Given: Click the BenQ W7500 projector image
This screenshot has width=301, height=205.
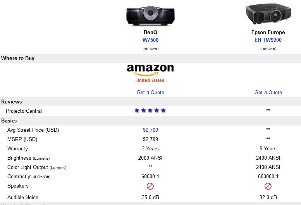Looking at the screenshot, I should 150,16.
